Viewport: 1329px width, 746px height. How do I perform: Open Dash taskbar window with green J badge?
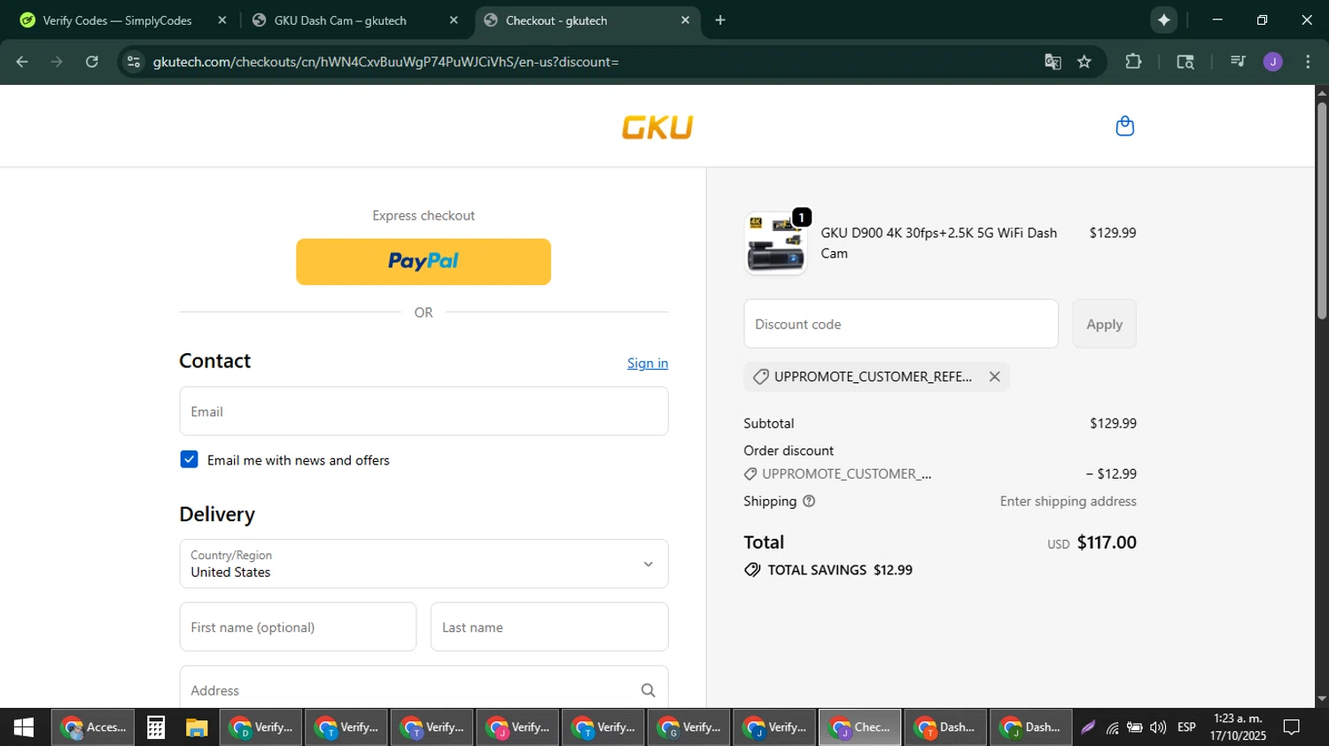point(1030,727)
